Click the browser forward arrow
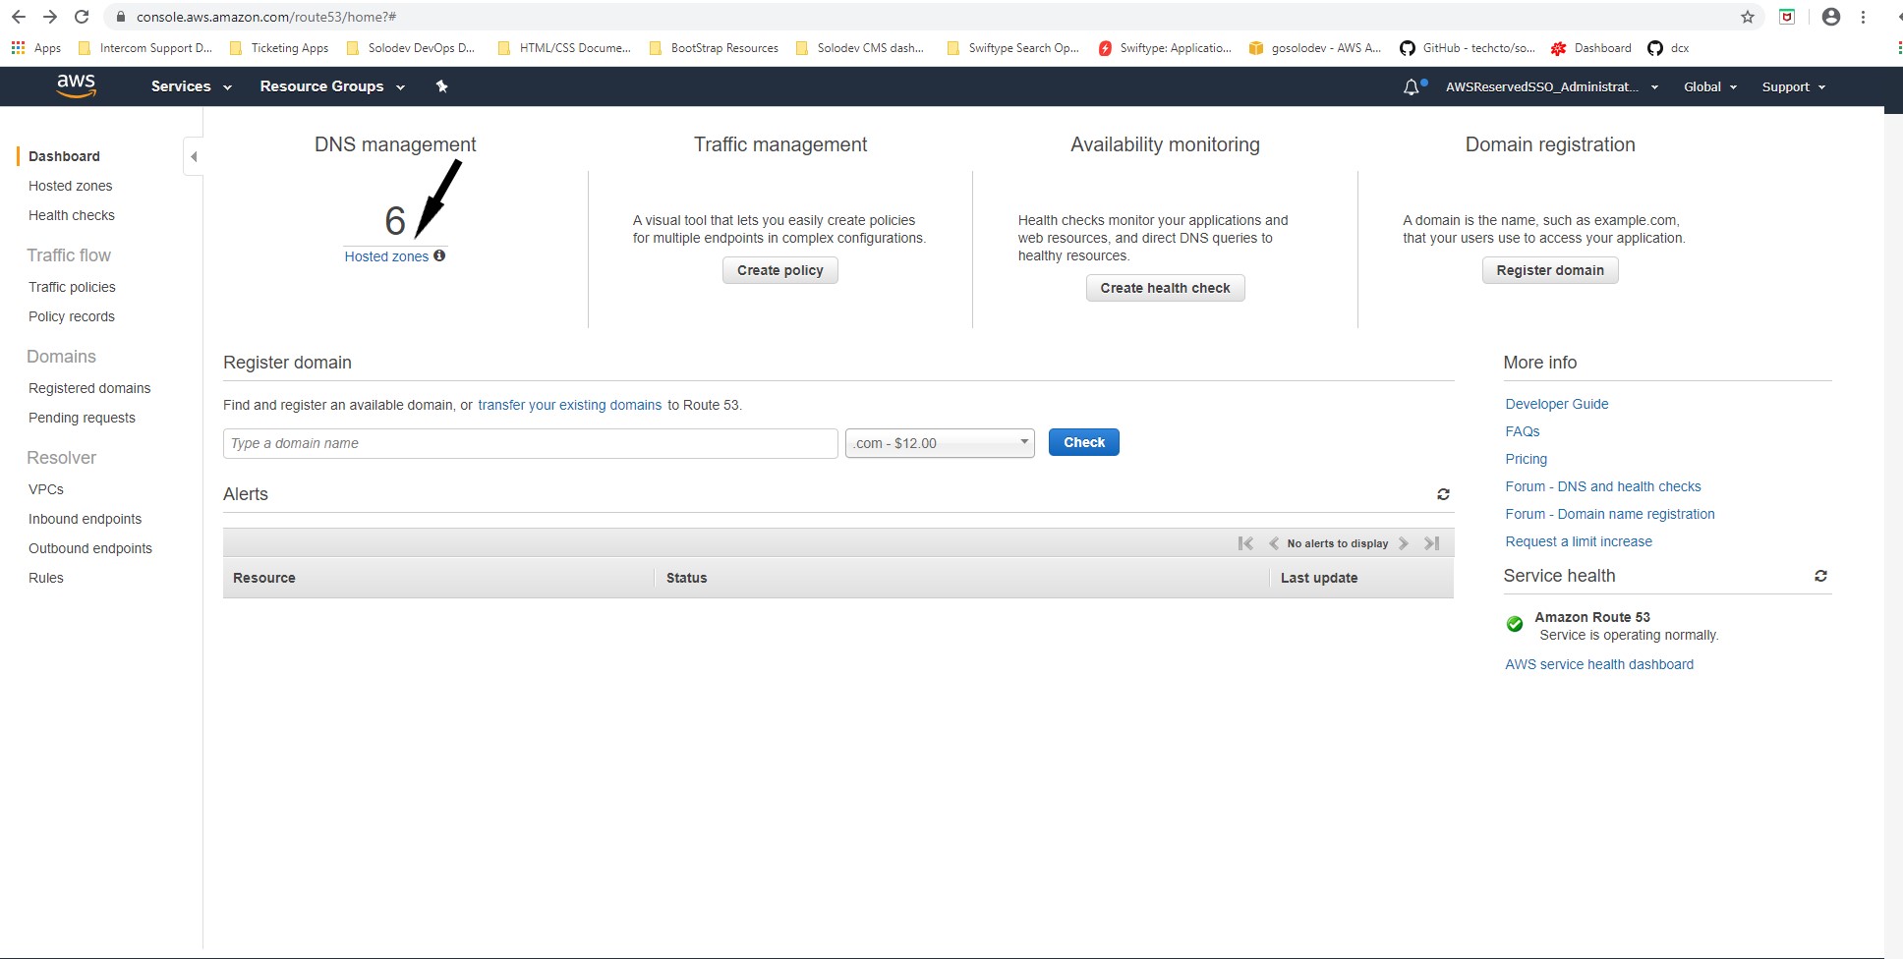Viewport: 1903px width, 959px height. point(50,17)
